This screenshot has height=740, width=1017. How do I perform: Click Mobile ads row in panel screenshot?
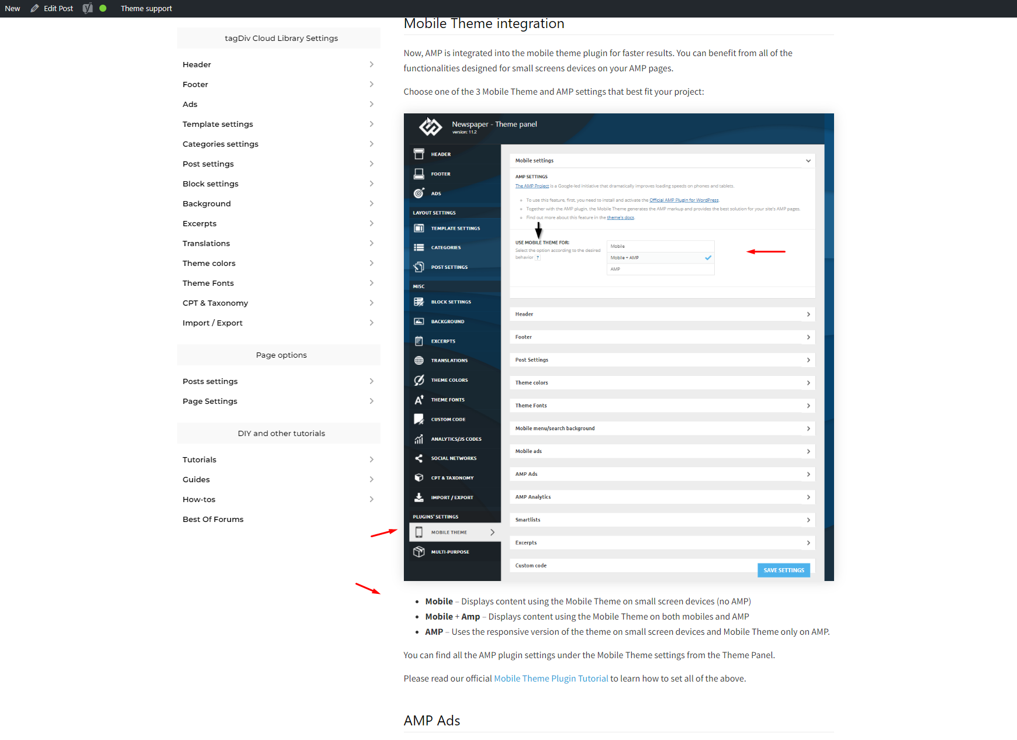(x=662, y=451)
